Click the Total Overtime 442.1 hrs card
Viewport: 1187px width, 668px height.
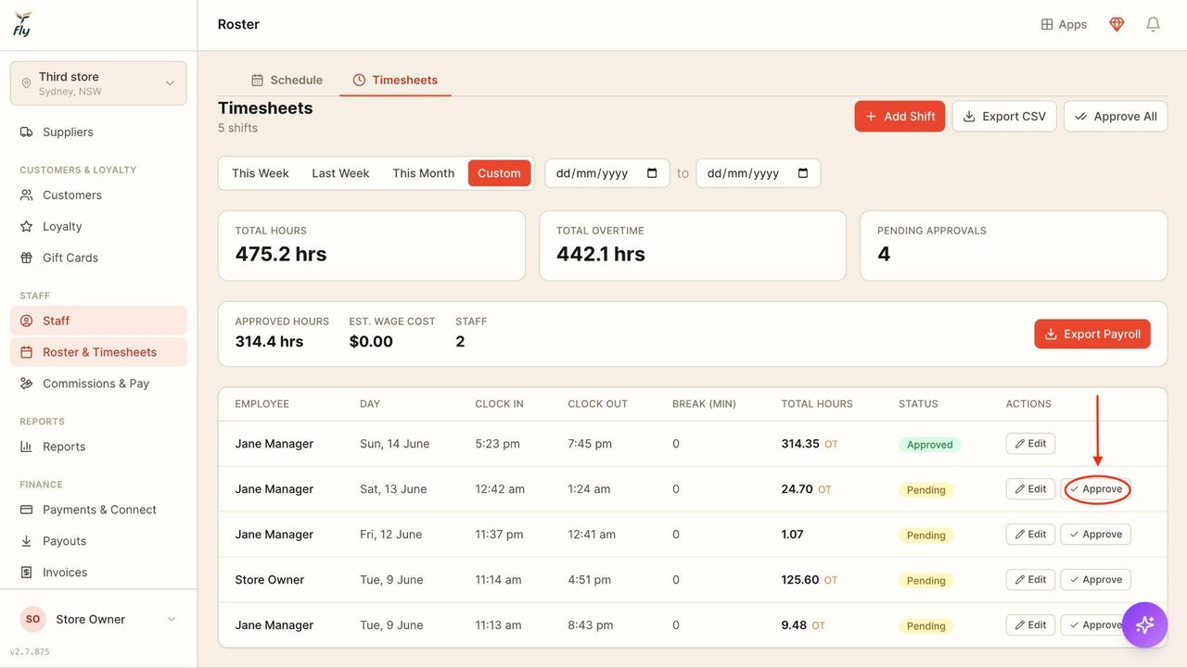693,246
